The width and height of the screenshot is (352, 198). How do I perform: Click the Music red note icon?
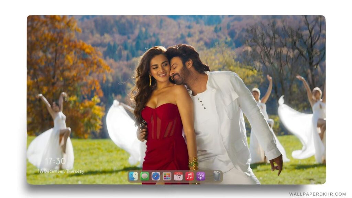pyautogui.click(x=189, y=176)
